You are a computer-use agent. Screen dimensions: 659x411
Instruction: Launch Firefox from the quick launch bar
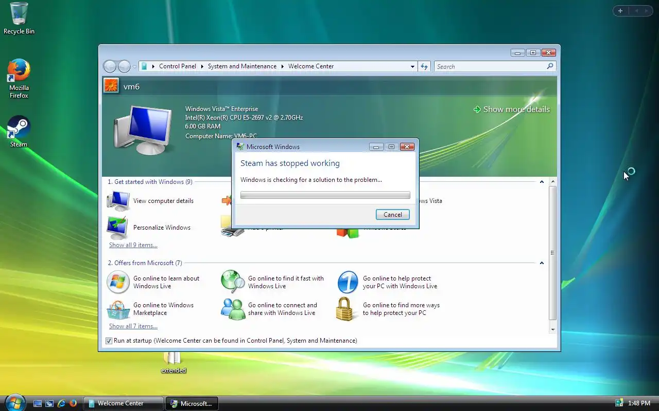tap(73, 403)
